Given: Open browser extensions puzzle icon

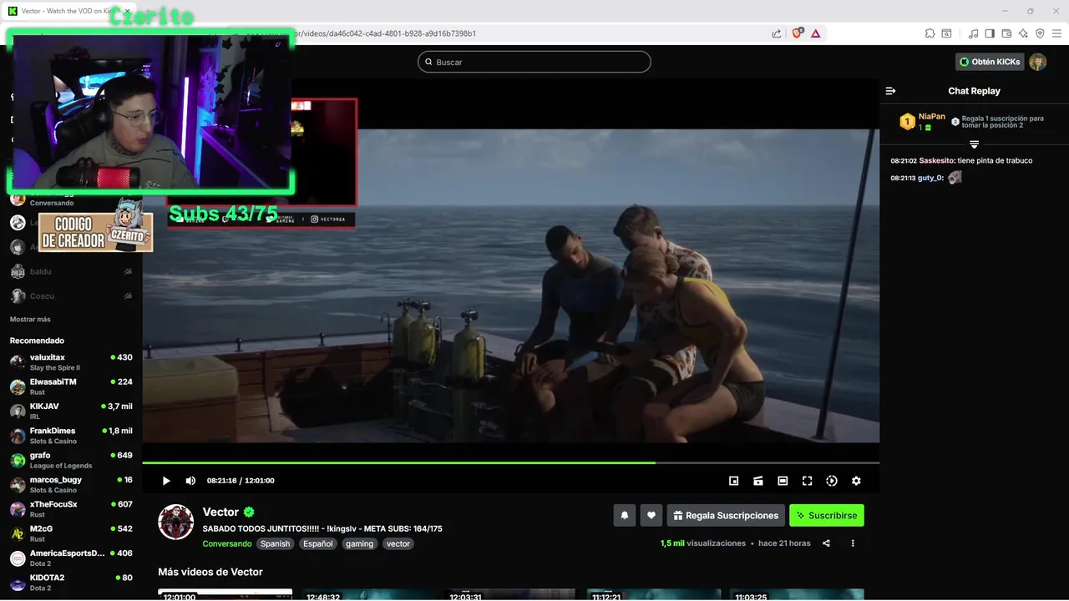Looking at the screenshot, I should 930,33.
